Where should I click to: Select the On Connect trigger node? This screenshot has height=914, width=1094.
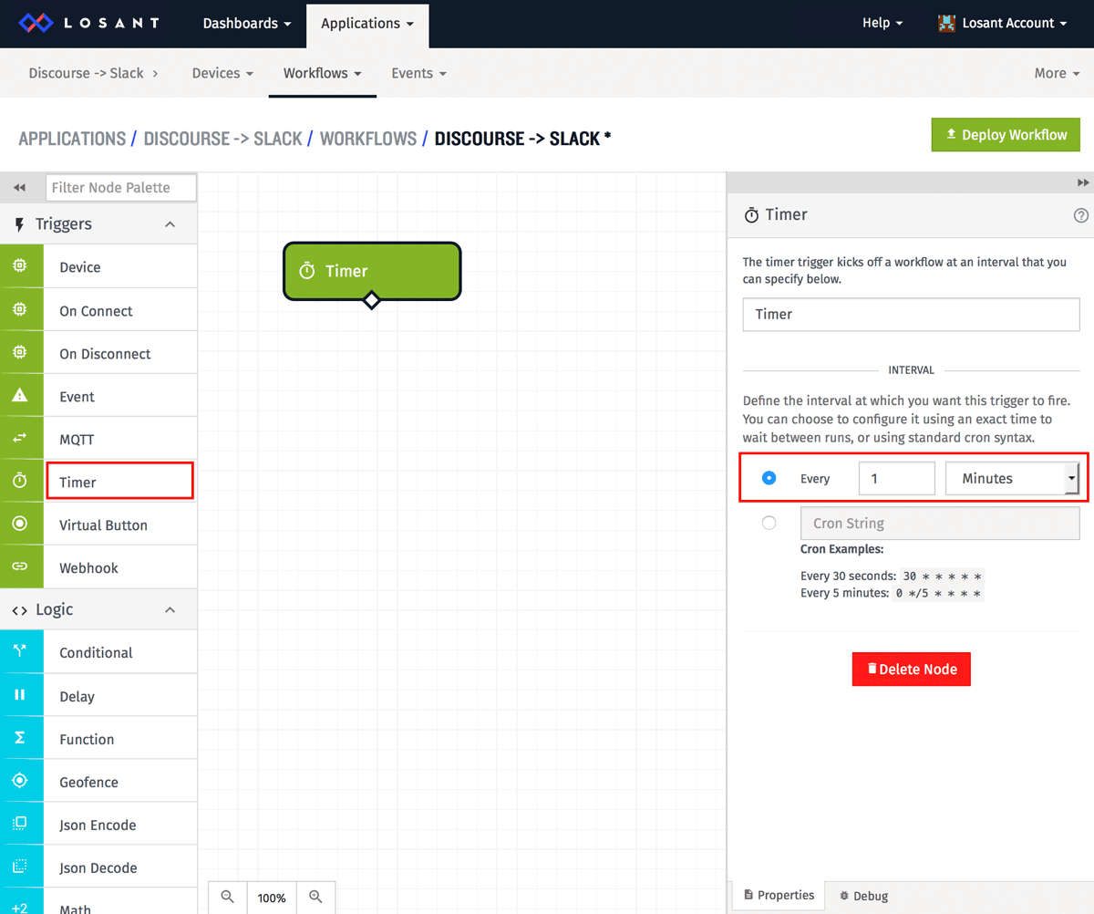pos(98,310)
